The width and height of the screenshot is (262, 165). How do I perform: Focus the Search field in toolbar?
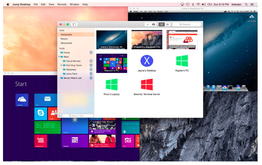click(187, 24)
